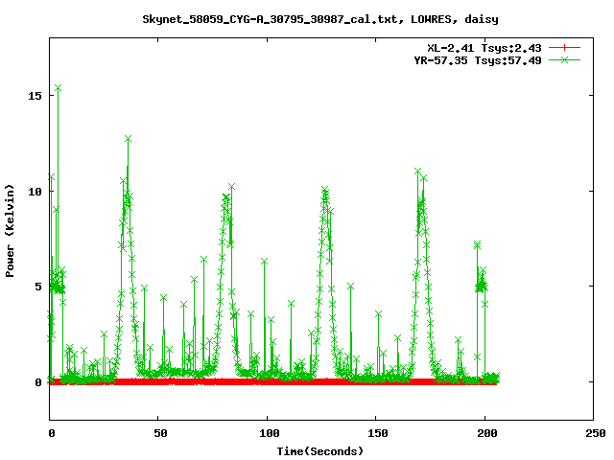Click y-axis tick label 10
614x460 pixels.
[35, 192]
